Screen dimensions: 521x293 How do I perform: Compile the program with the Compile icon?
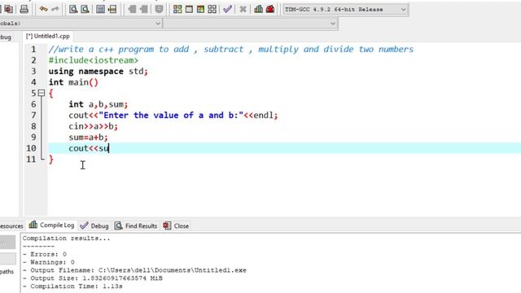[x=177, y=9]
